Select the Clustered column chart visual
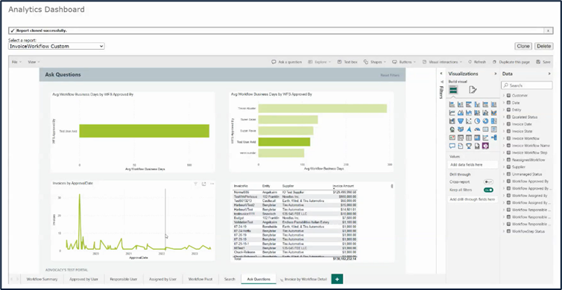Screen dimensions: 562x290 point(477,104)
